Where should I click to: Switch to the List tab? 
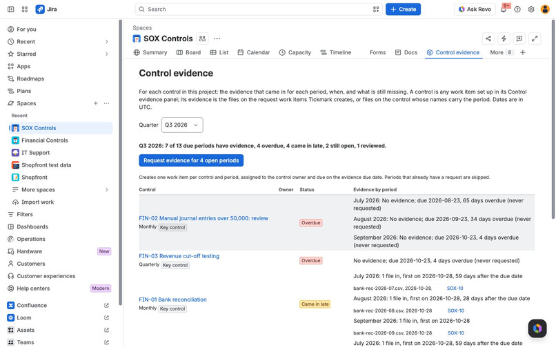pyautogui.click(x=219, y=52)
